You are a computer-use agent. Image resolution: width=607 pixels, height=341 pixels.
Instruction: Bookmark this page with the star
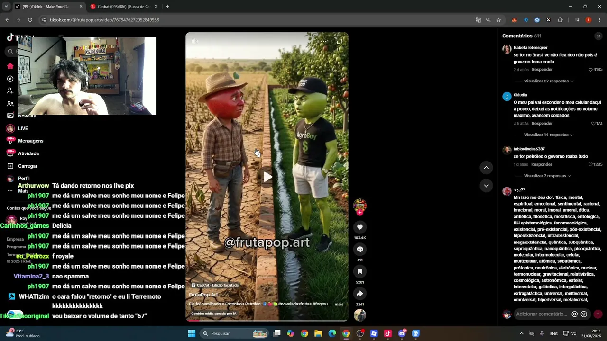[498, 20]
